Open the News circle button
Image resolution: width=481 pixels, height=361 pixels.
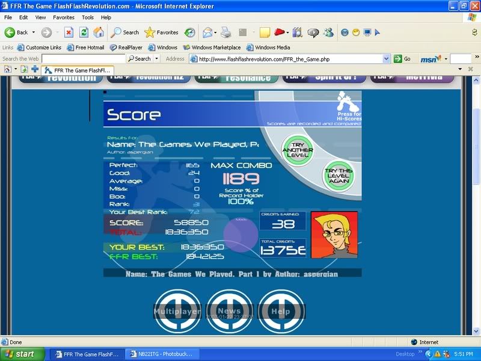pyautogui.click(x=229, y=311)
